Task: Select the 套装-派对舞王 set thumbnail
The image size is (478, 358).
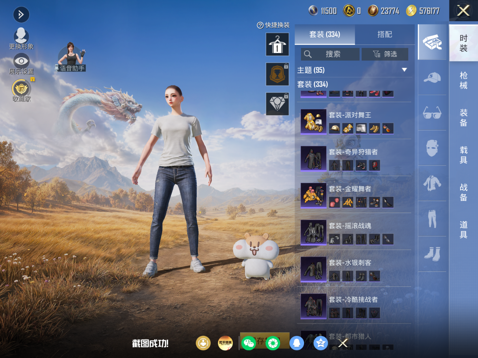Action: pyautogui.click(x=314, y=121)
